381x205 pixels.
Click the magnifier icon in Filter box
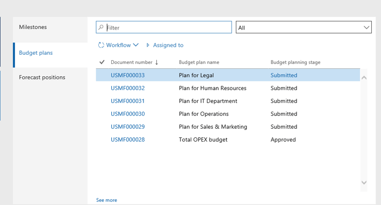pos(101,27)
